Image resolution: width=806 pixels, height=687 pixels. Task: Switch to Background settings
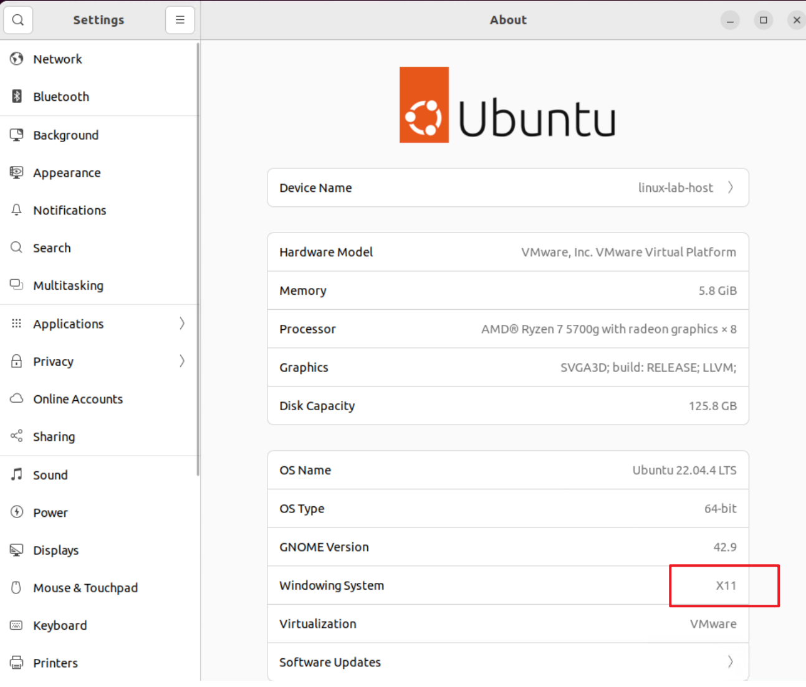coord(100,135)
